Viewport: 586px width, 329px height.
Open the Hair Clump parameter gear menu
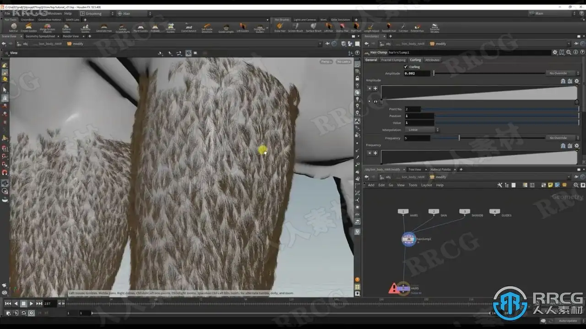pos(555,53)
